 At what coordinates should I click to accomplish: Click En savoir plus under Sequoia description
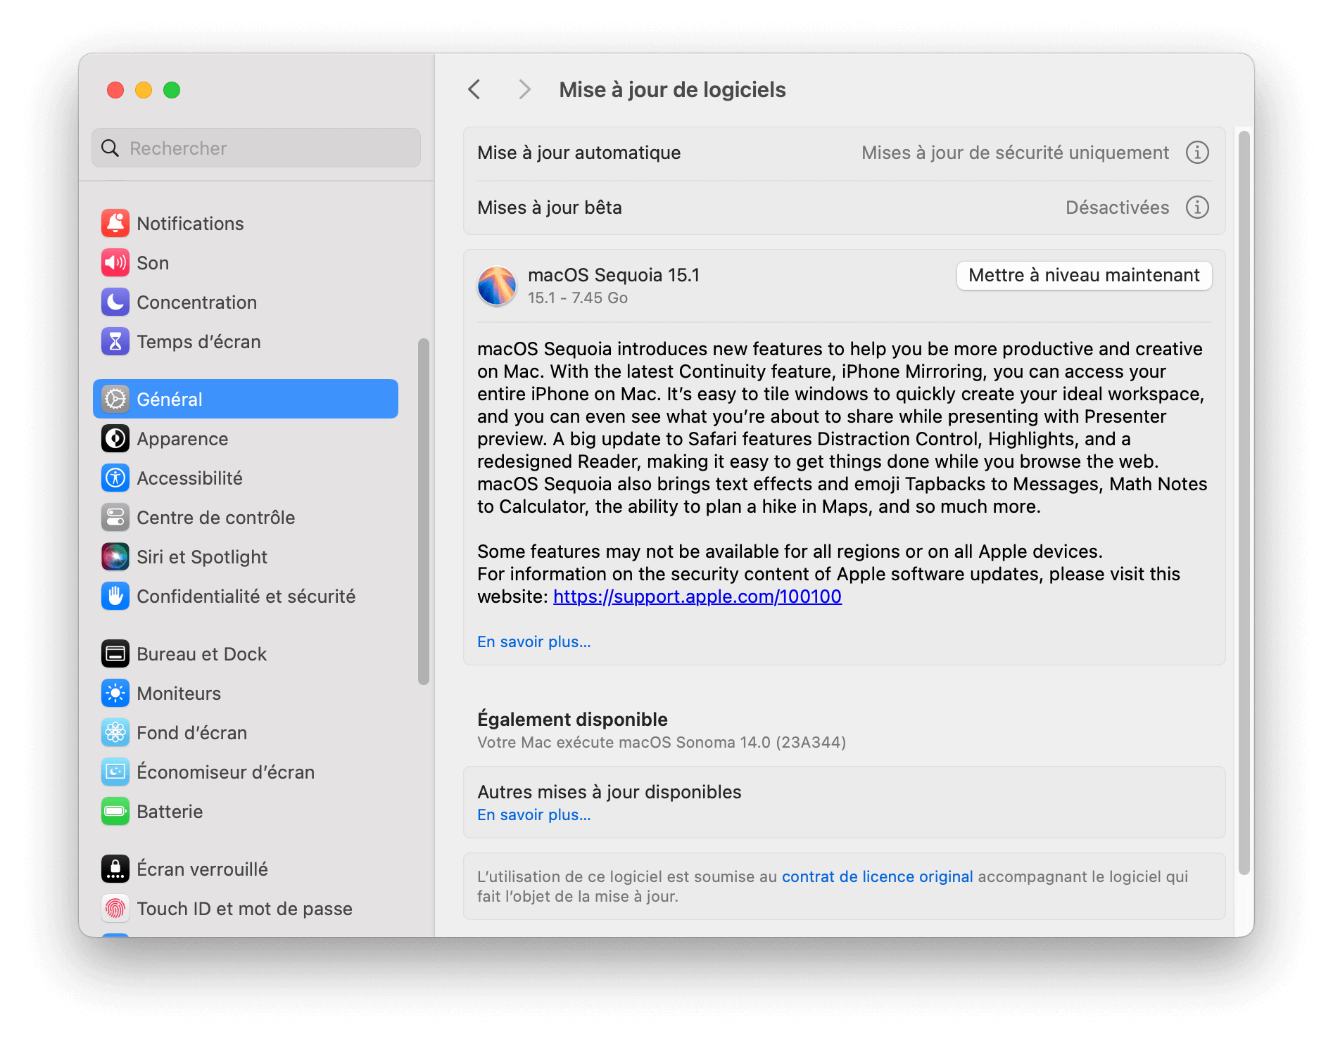(x=533, y=641)
